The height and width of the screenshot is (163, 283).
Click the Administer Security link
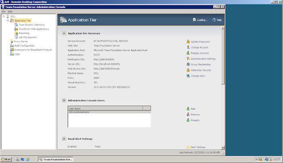(201, 70)
